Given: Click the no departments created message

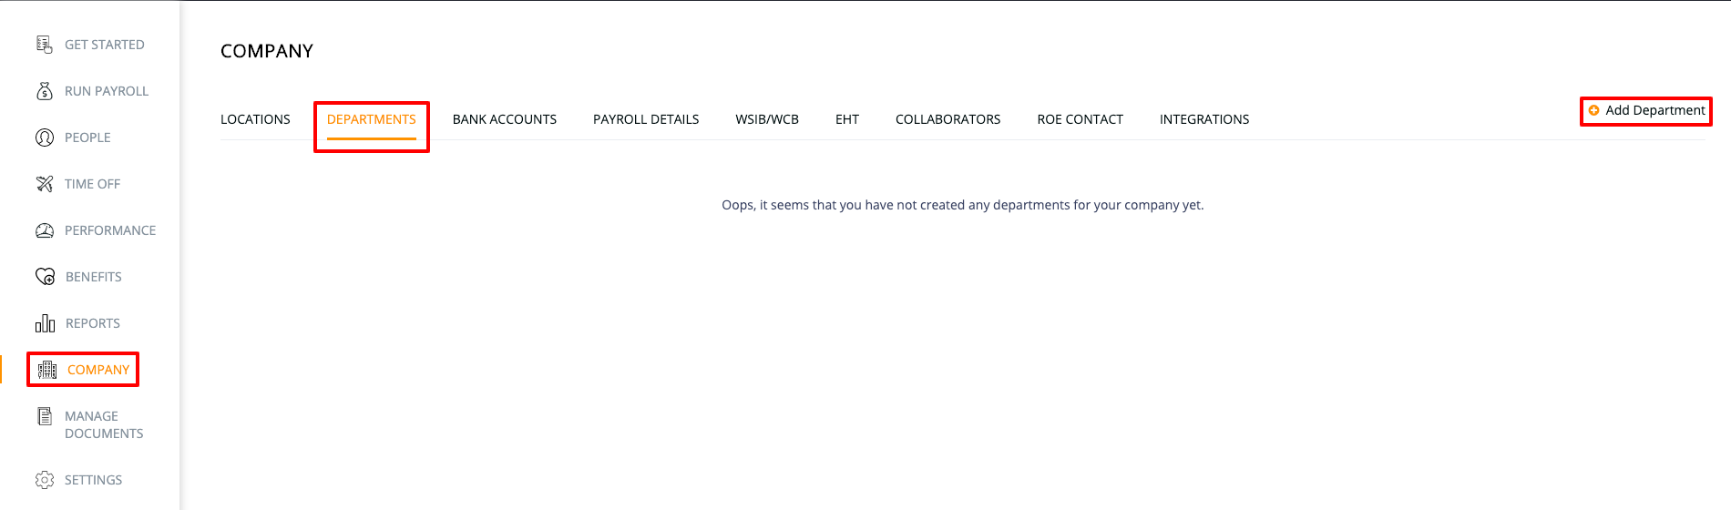Looking at the screenshot, I should 963,205.
